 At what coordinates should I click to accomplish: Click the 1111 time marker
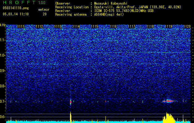pos(21,26)
